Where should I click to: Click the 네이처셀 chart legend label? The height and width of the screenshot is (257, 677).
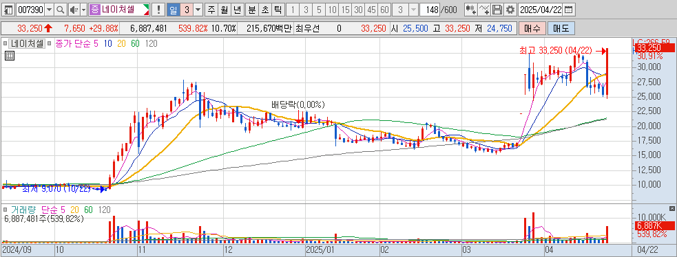(27, 43)
